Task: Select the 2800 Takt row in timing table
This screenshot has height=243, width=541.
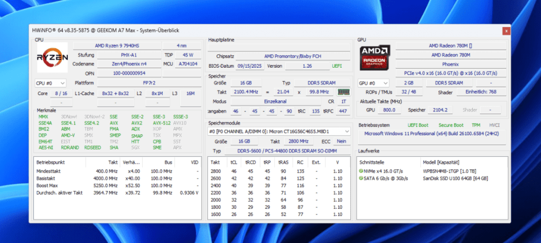Action: [215, 171]
